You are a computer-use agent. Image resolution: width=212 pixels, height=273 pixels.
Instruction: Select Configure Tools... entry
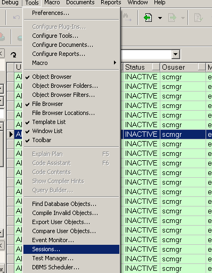click(71, 36)
